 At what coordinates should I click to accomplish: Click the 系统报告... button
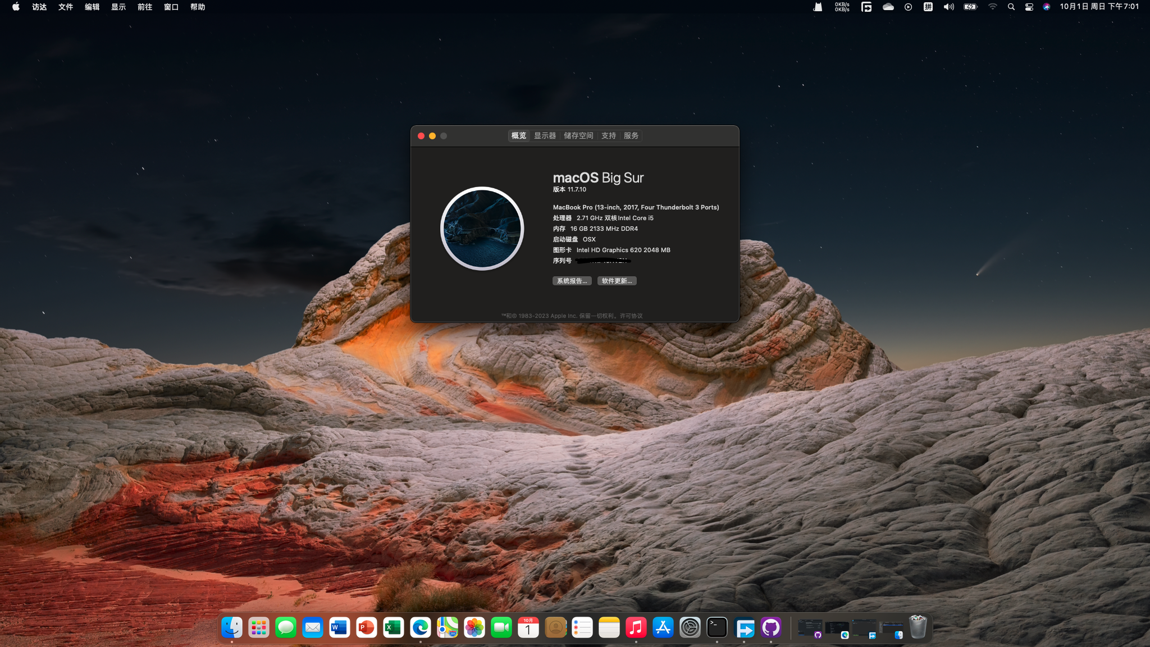(572, 281)
